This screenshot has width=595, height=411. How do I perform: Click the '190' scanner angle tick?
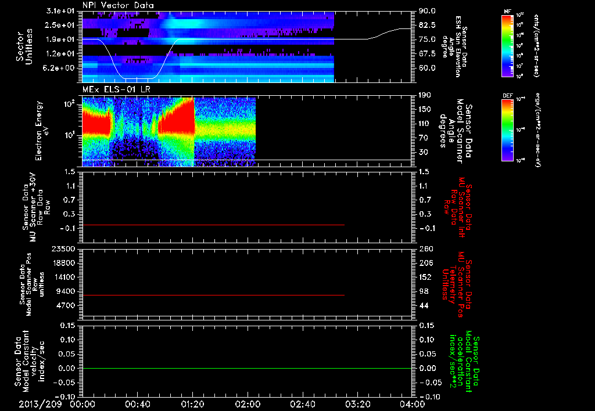(425, 95)
